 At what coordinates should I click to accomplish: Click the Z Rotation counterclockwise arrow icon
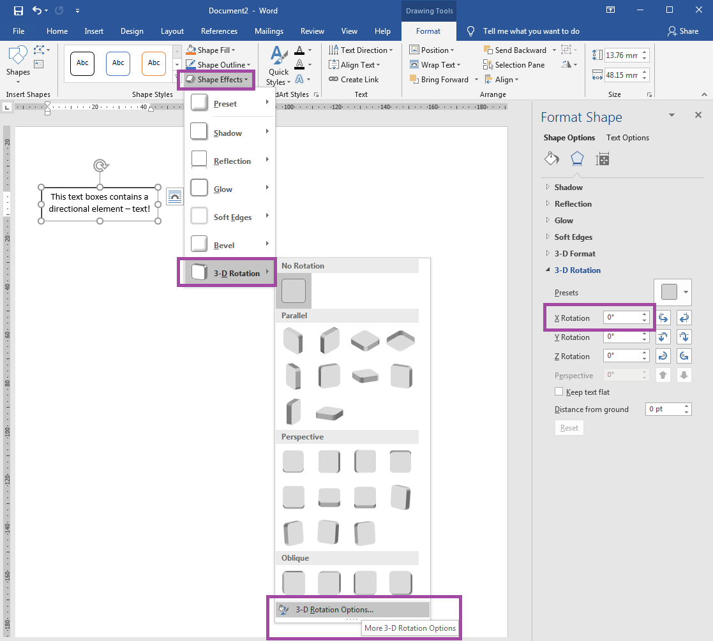click(663, 355)
